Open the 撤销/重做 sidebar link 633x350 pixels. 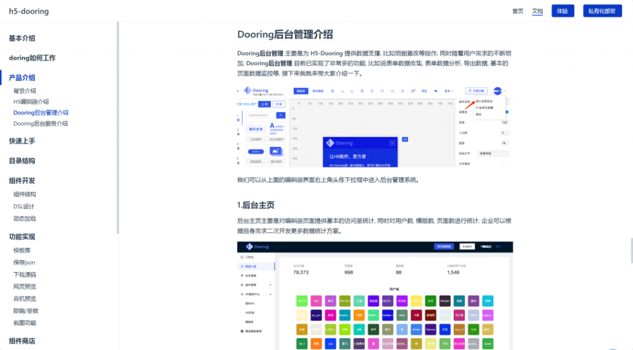tap(26, 311)
